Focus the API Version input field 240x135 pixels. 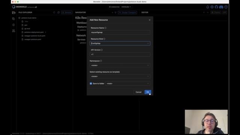point(120,54)
